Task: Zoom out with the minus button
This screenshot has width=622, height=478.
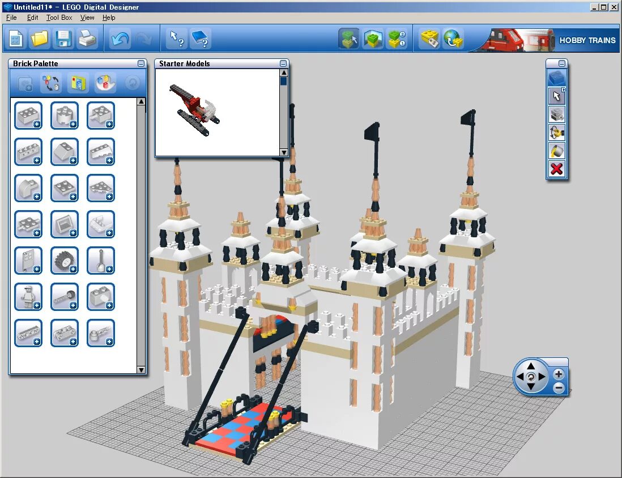Action: coord(559,387)
